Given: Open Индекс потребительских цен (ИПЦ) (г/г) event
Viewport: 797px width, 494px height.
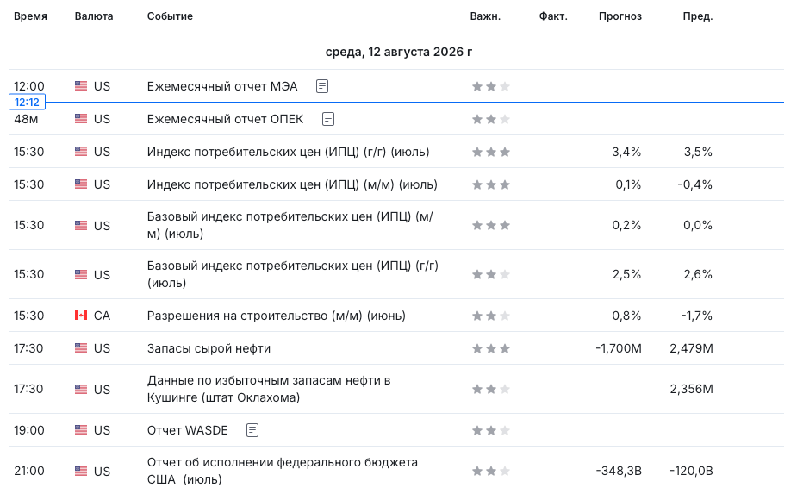Looking at the screenshot, I should click(288, 152).
